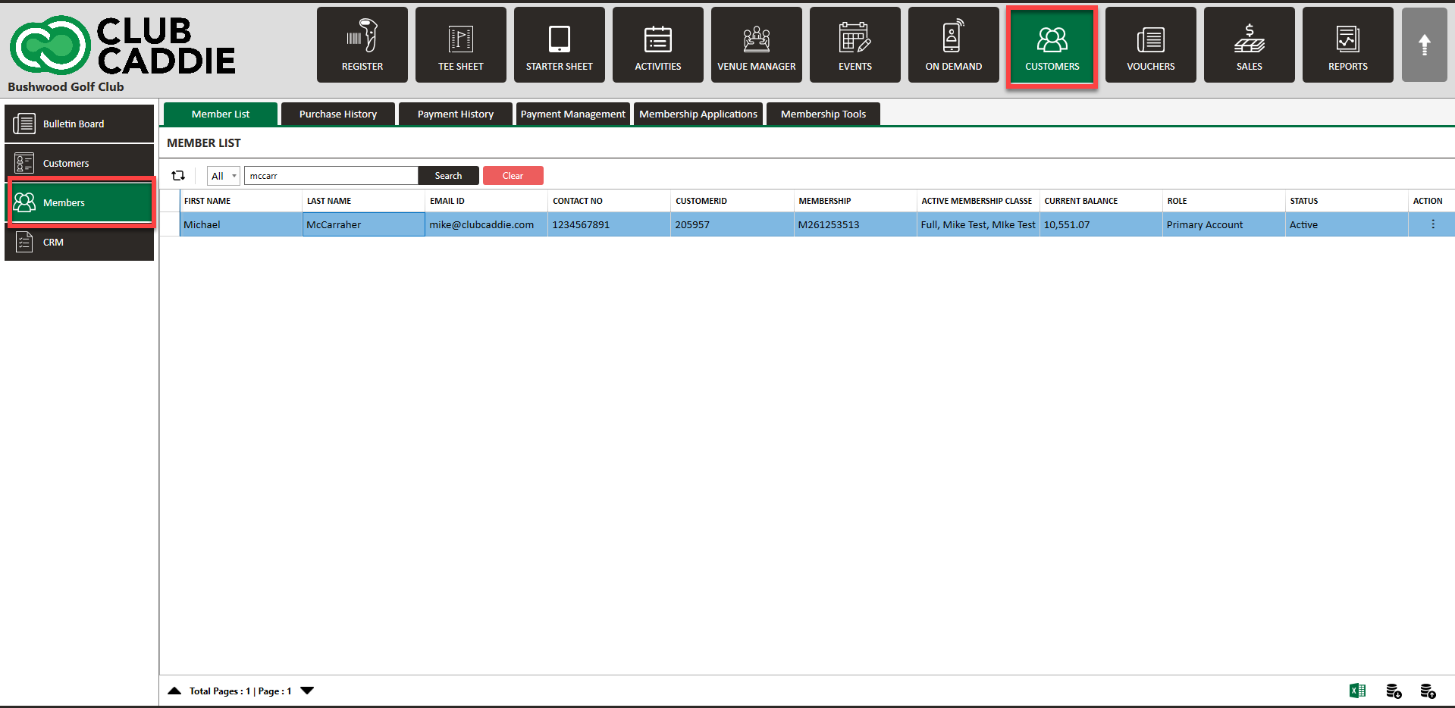Click the Full, Mike Test membership class cell
1455x708 pixels.
[x=978, y=224]
